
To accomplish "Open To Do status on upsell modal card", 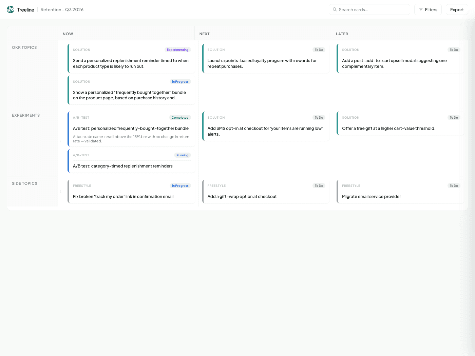I will click(454, 50).
